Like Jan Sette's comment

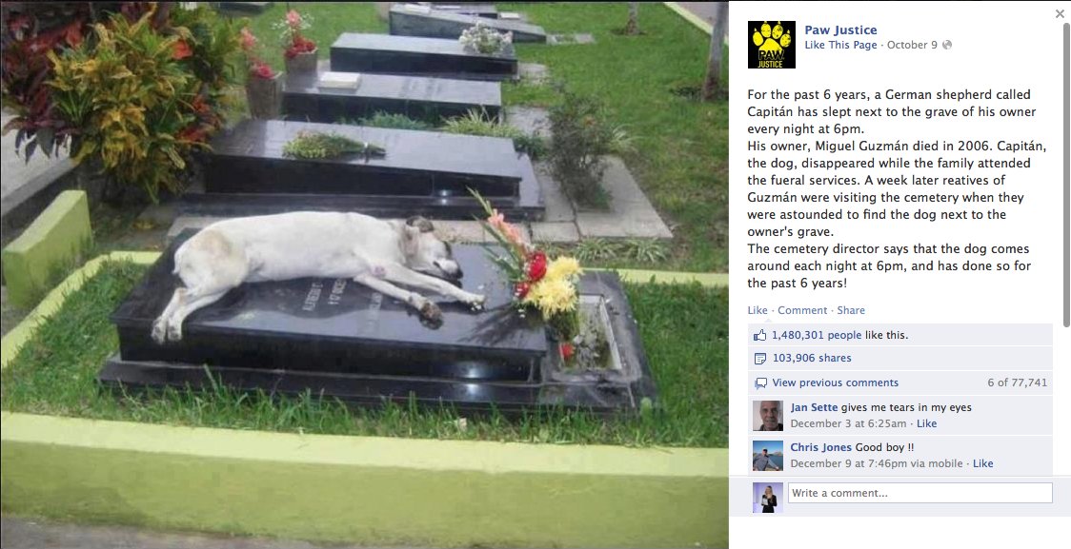(x=927, y=423)
